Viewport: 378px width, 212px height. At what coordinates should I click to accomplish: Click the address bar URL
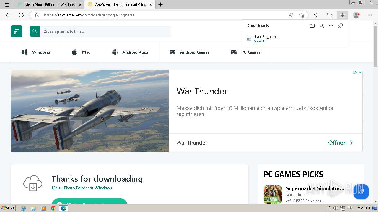coord(89,15)
